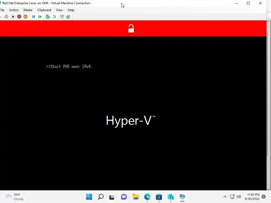Open the File menu
Screen dimensions: 271x203
click(2, 10)
